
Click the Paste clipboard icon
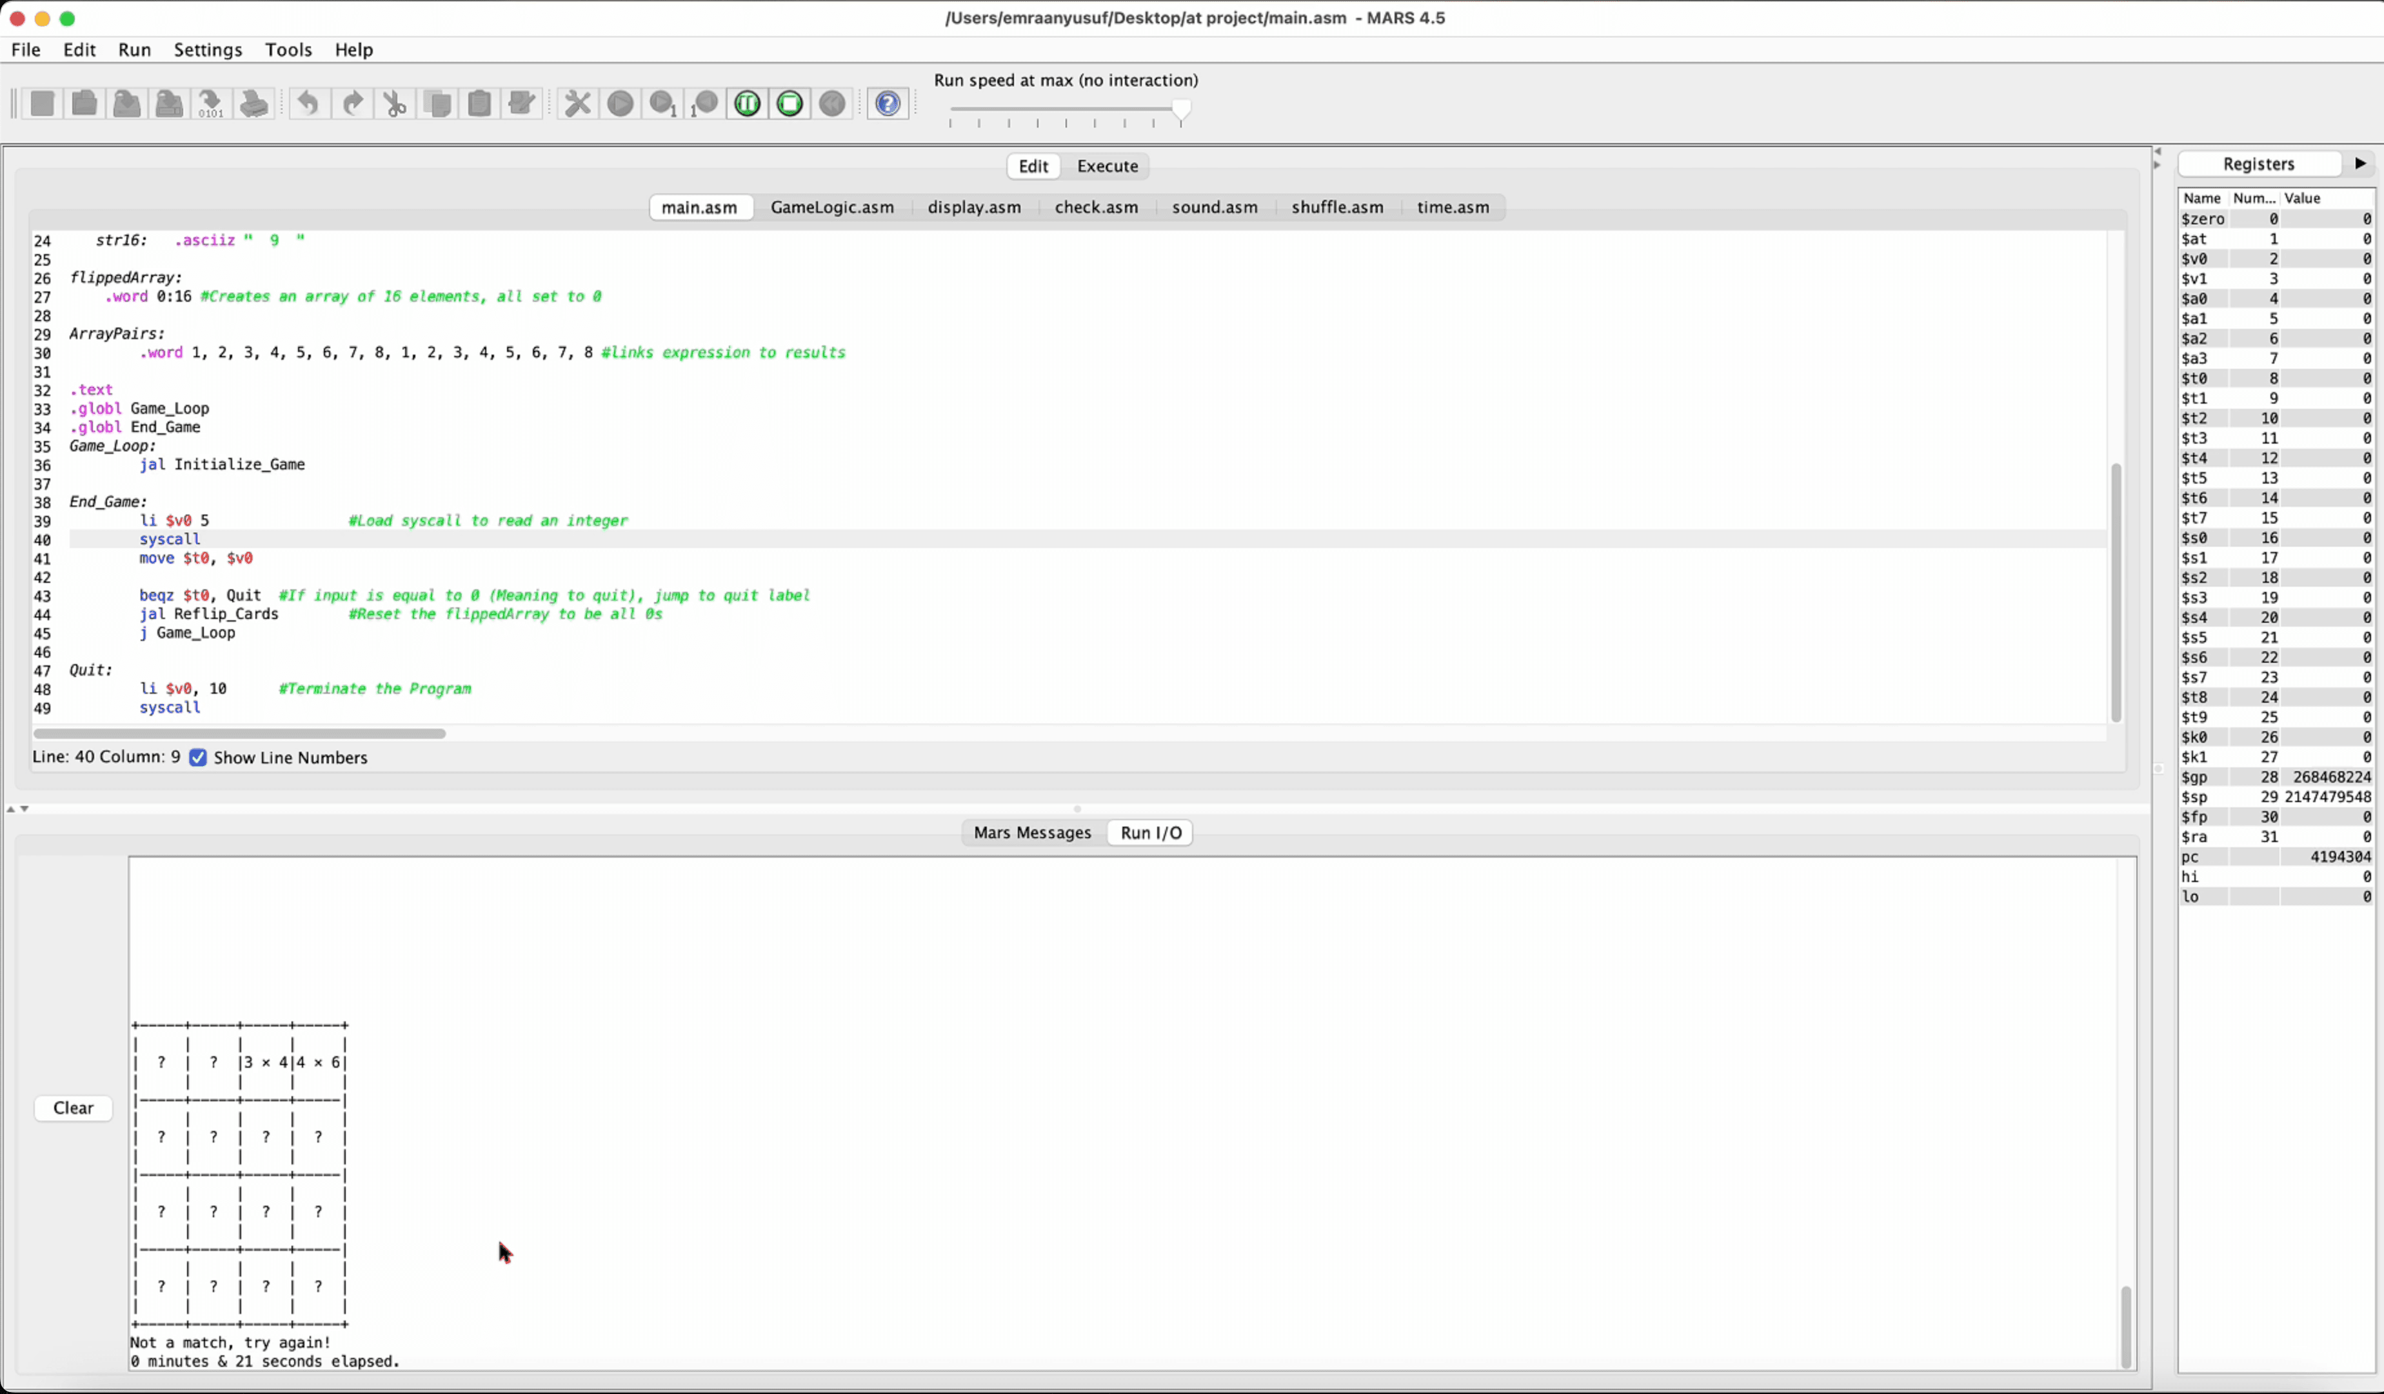tap(480, 103)
